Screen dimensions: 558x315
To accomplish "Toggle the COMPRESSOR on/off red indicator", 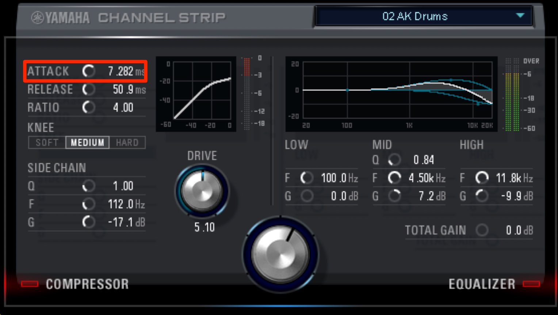I will pos(30,284).
